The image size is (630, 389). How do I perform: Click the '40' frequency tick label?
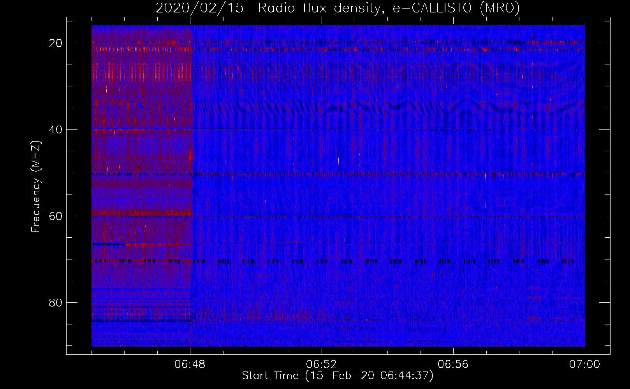pos(56,130)
